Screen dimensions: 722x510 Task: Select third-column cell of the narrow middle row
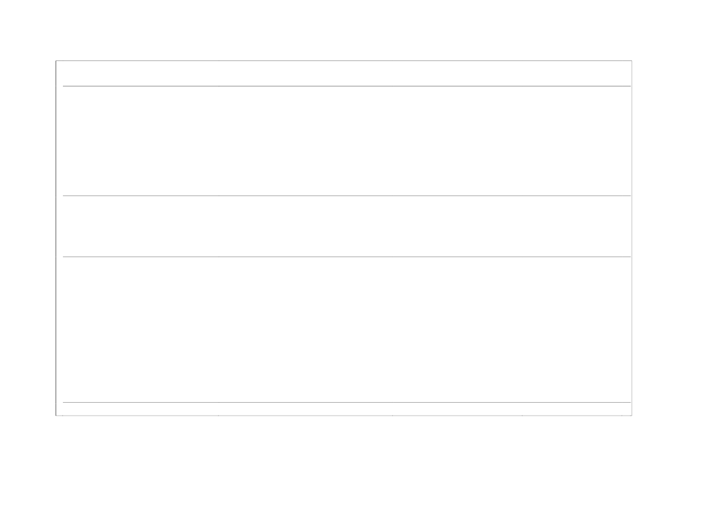coord(457,226)
